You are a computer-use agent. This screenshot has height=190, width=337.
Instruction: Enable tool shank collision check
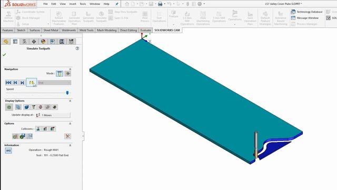point(45,129)
